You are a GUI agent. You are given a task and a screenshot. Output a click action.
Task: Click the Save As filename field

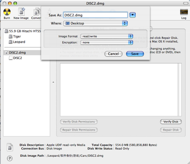pyautogui.click(x=95, y=15)
